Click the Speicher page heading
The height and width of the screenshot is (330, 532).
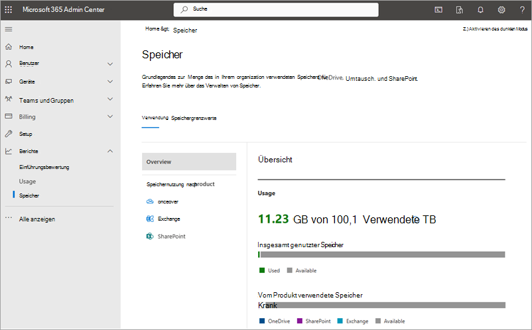pos(162,54)
